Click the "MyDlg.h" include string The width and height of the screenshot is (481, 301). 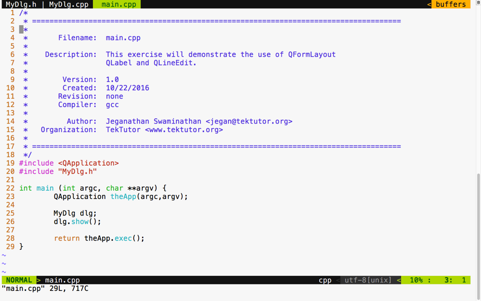(x=77, y=172)
